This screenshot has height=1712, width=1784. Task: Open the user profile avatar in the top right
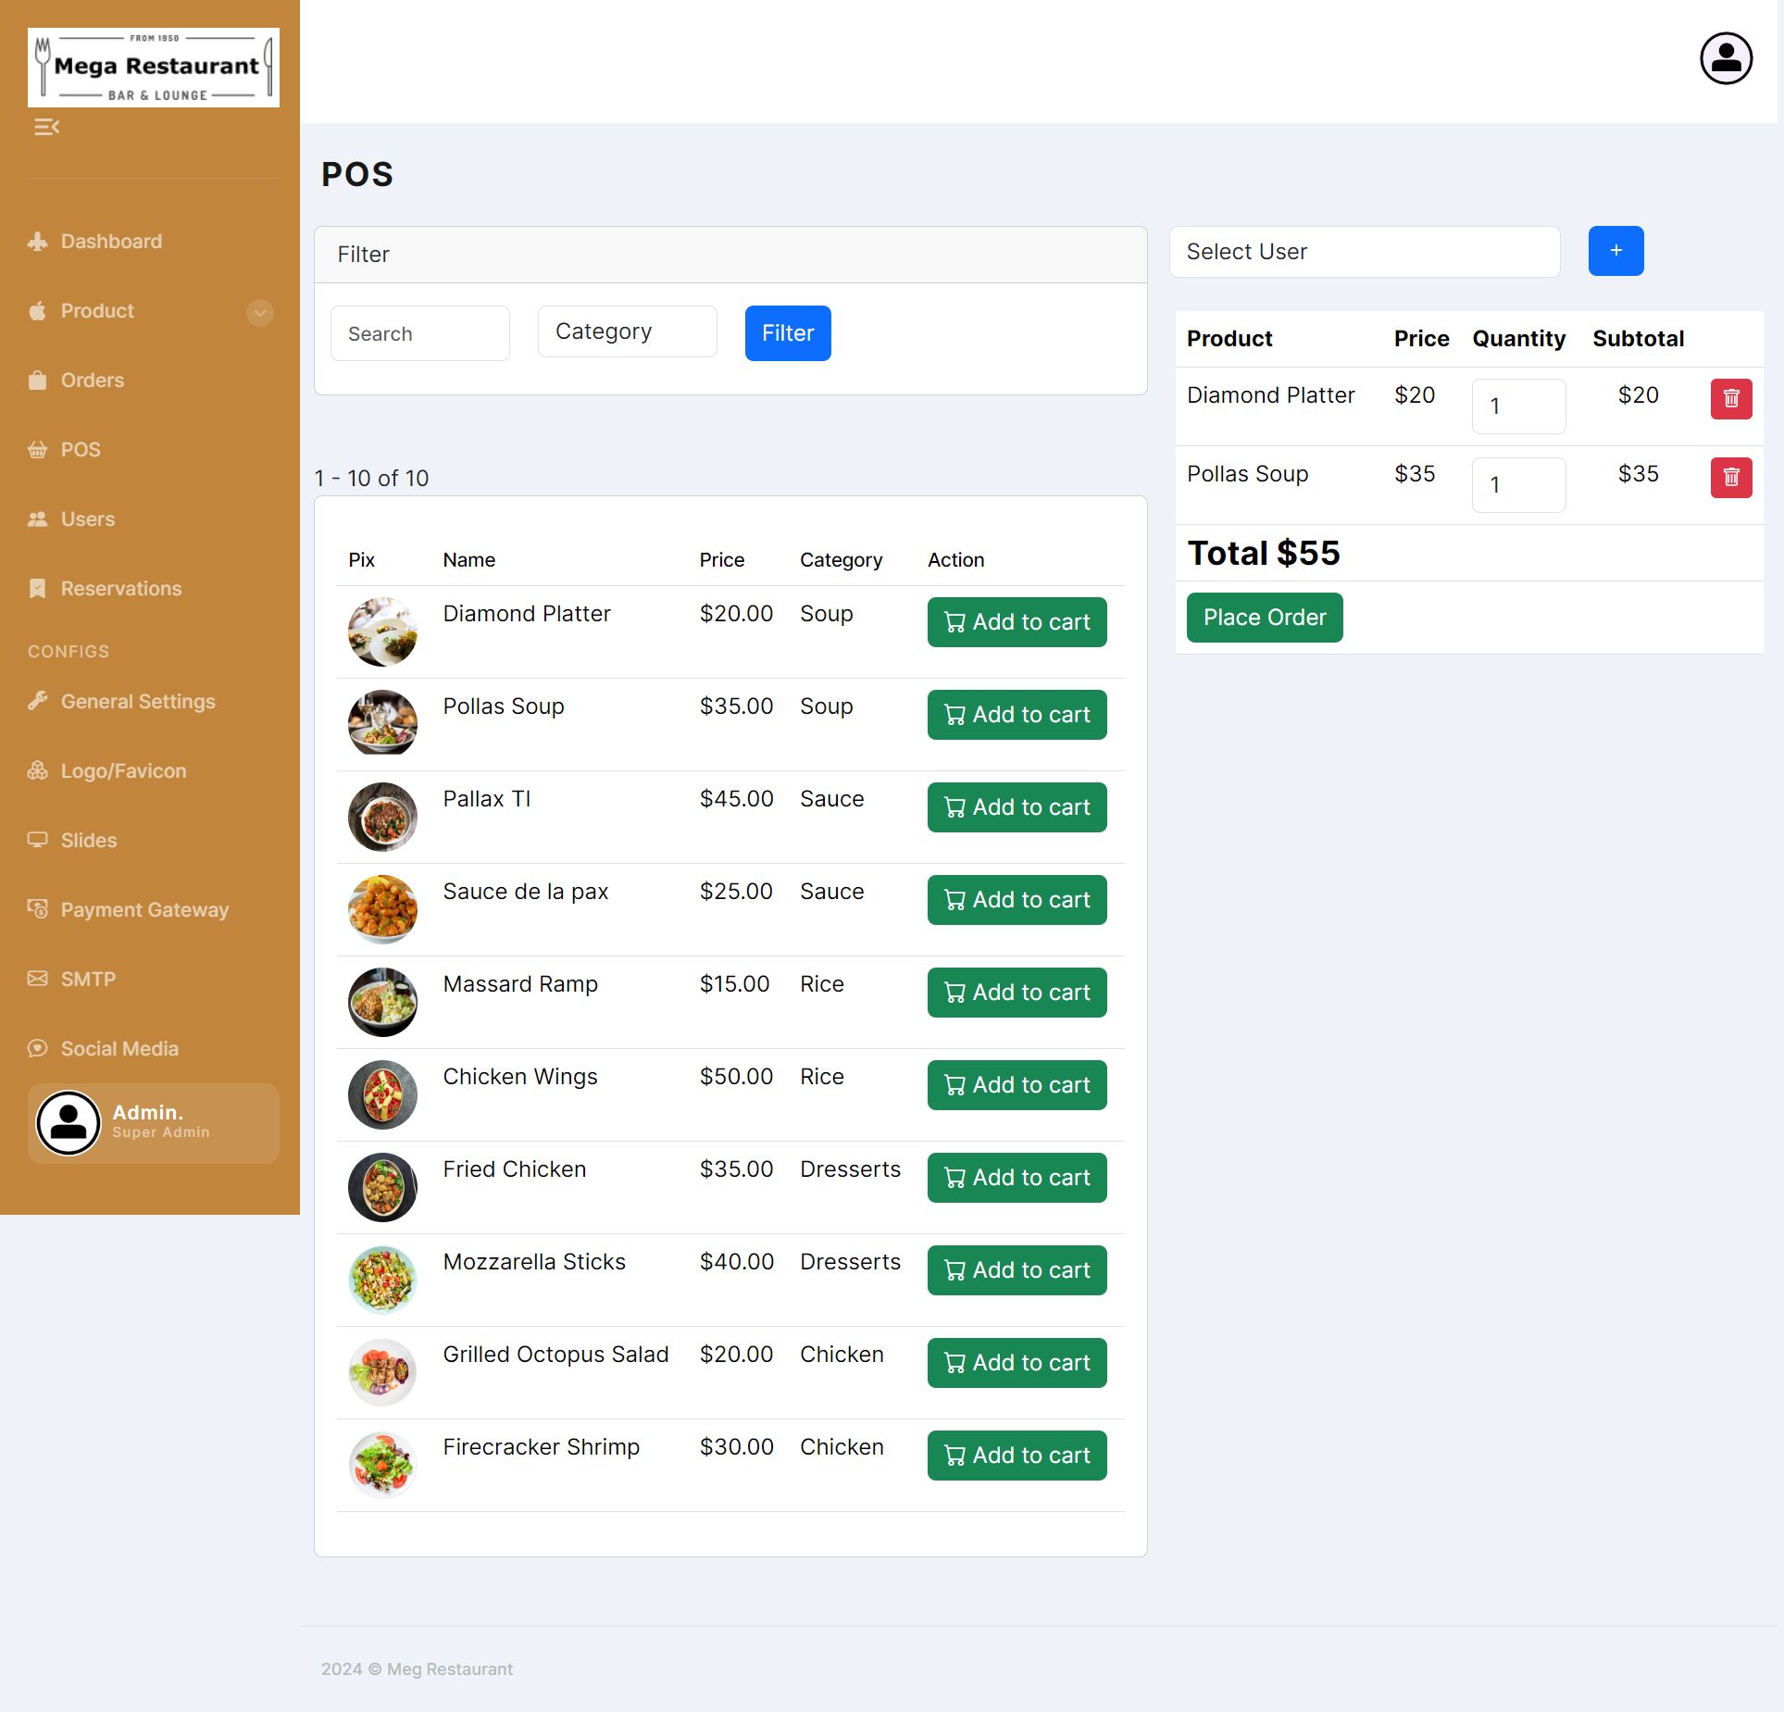tap(1725, 59)
